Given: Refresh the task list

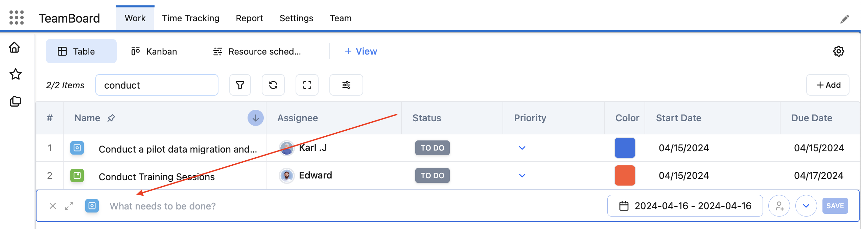Looking at the screenshot, I should click(273, 85).
